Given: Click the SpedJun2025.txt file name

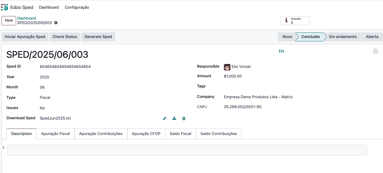Looking at the screenshot, I should [55, 118].
